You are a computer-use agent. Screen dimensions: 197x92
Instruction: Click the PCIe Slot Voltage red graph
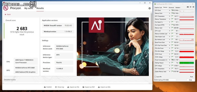(x=187, y=51)
